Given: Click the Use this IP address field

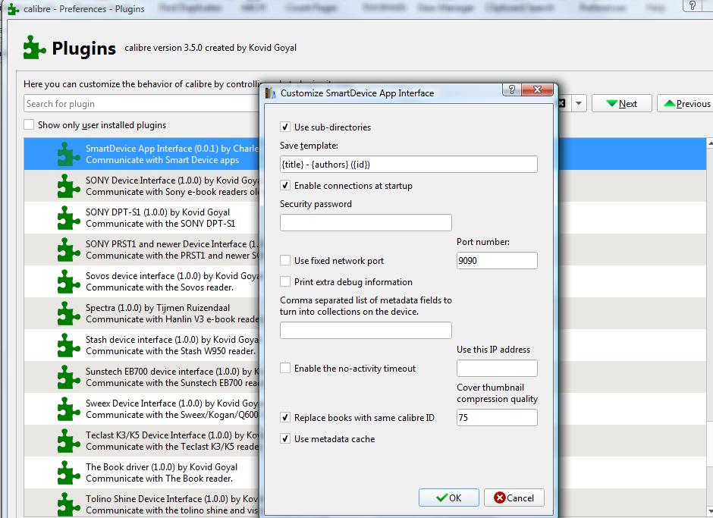Looking at the screenshot, I should point(497,369).
